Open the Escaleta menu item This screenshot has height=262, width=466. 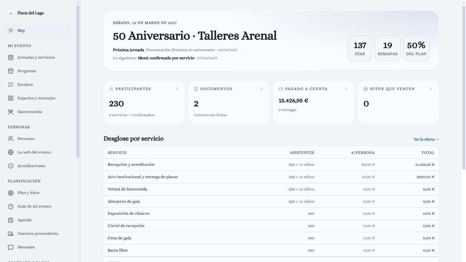[38, 85]
